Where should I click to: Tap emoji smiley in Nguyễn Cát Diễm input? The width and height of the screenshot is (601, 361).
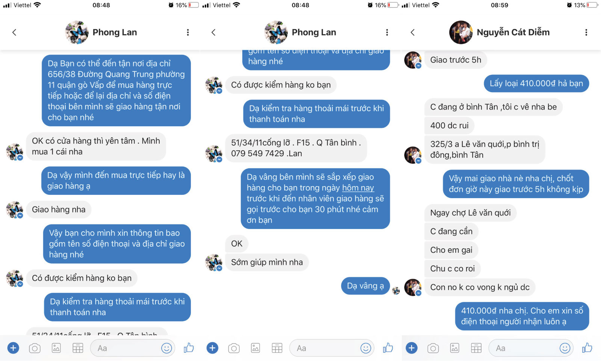[x=565, y=348]
